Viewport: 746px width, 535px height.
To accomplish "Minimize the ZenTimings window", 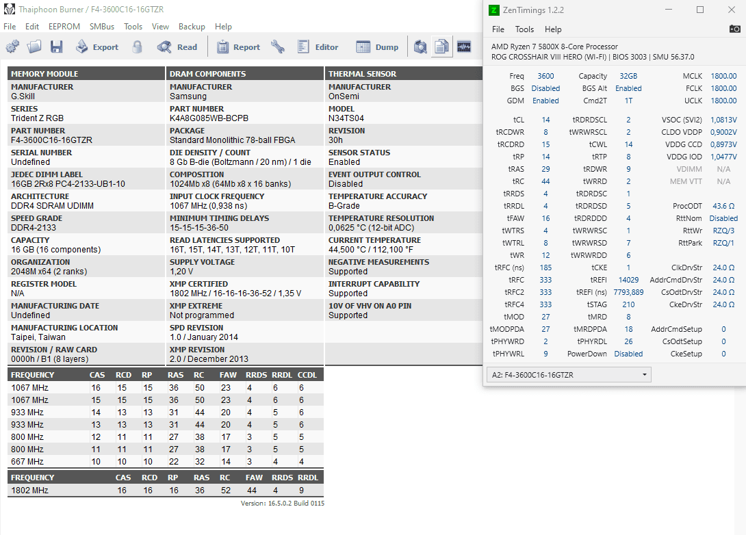I will pos(669,10).
